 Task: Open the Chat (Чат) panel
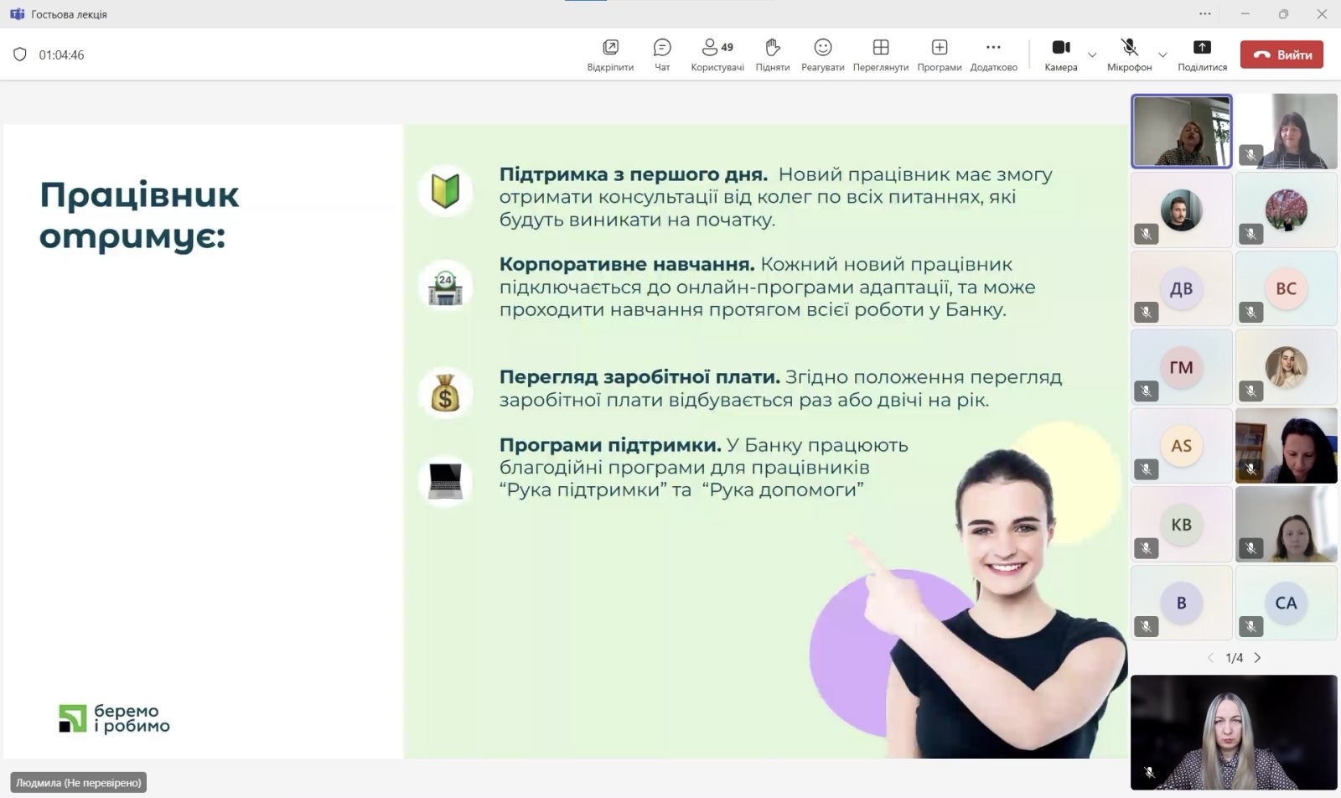coord(662,54)
